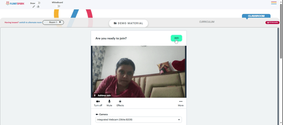Viewport: 283px width, 125px height.
Task: Mute the microphone
Action: tap(109, 103)
